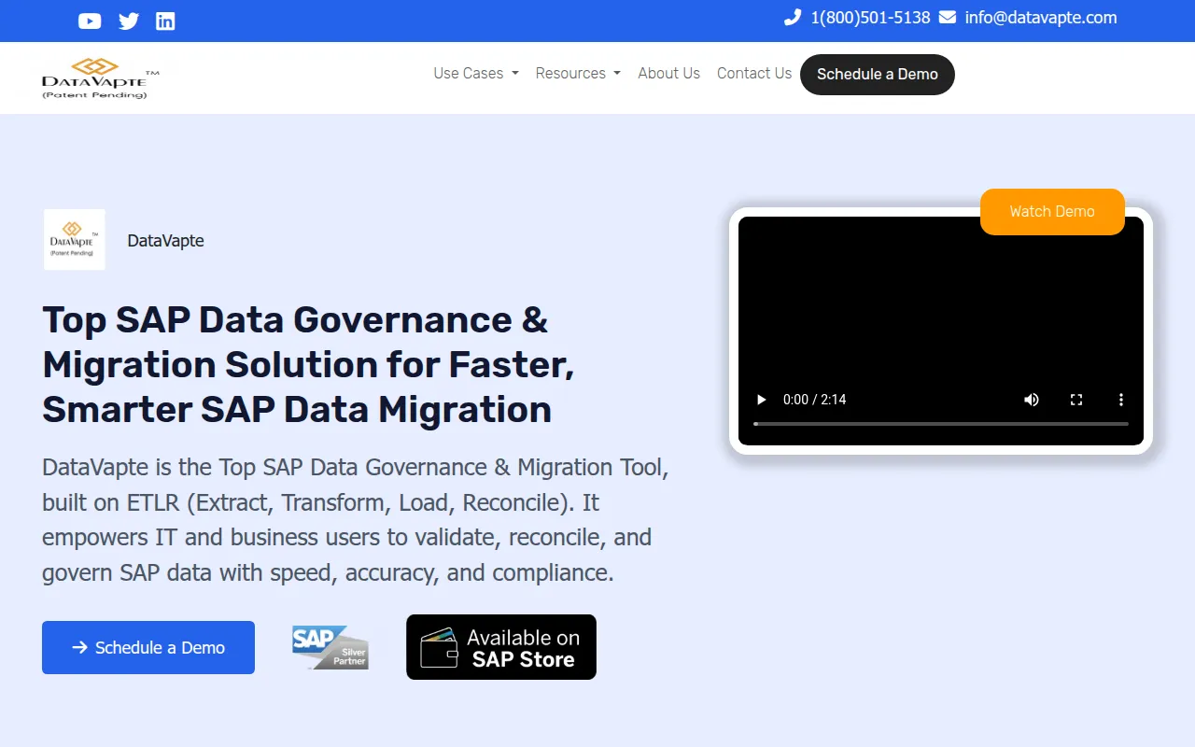Open the YouTube social icon

[x=90, y=21]
